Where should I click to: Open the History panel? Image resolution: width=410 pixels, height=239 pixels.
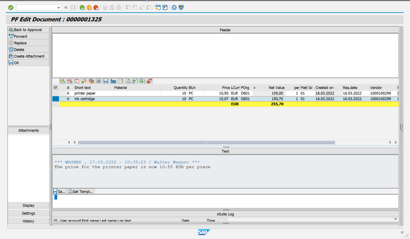(28, 221)
